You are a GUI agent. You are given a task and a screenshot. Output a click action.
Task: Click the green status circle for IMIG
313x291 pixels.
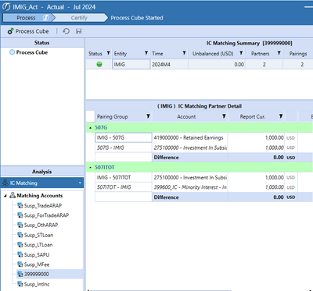99,64
